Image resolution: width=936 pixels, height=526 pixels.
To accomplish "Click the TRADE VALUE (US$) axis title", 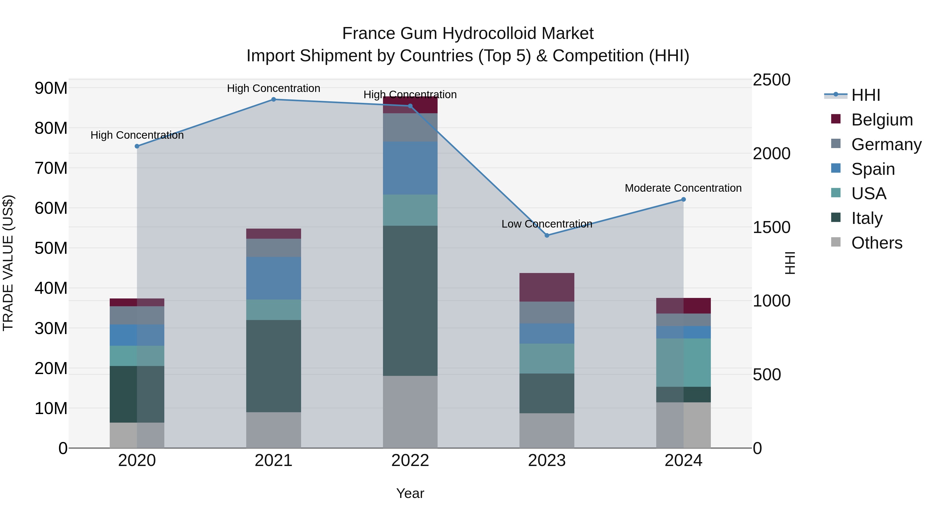I will pos(8,263).
